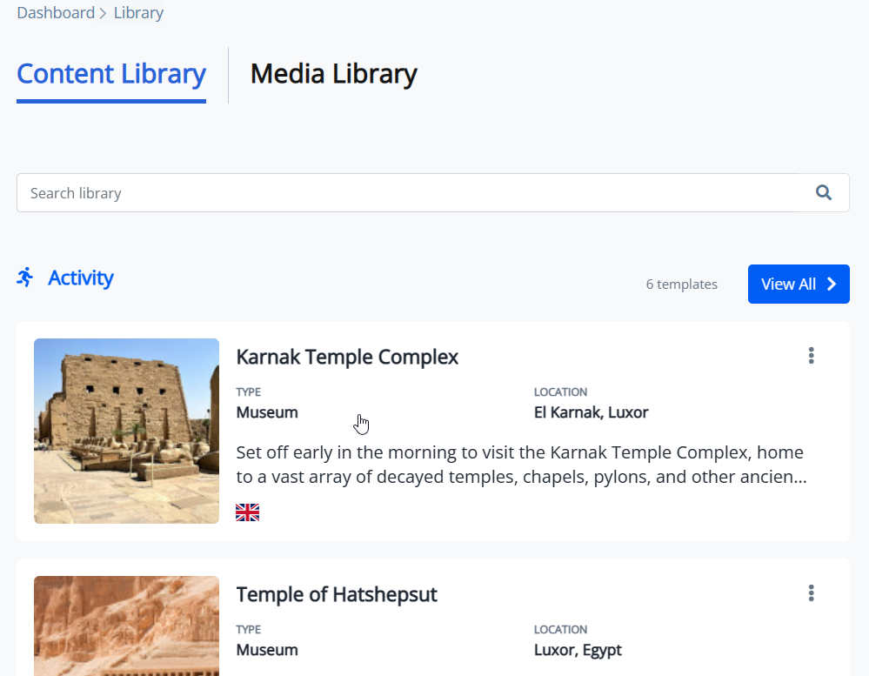Screen dimensions: 869x676
Task: Open Karnak Temple Complex three-dot menu
Action: click(812, 356)
